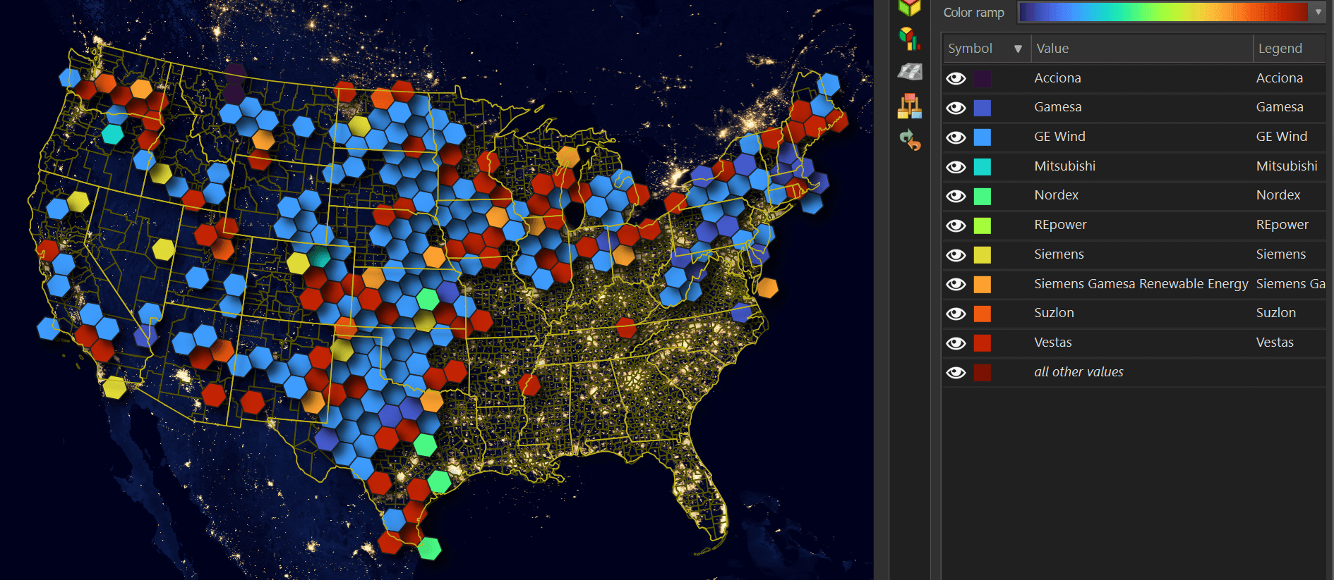The image size is (1334, 580).
Task: Hide the Vestas category via eye icon
Action: [x=956, y=343]
